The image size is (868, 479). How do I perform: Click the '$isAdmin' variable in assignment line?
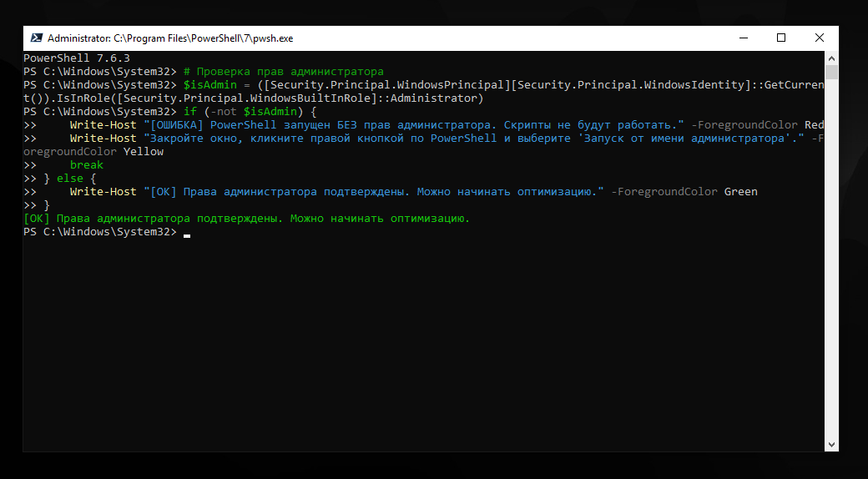point(209,85)
